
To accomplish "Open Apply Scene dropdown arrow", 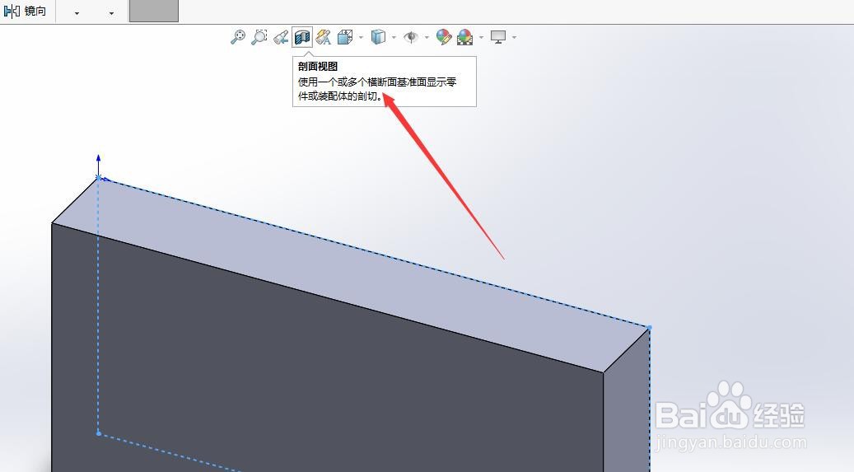I will (x=481, y=38).
